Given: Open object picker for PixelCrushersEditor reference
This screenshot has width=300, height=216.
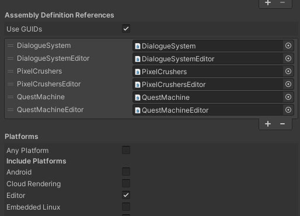Looking at the screenshot, I should pyautogui.click(x=288, y=84).
